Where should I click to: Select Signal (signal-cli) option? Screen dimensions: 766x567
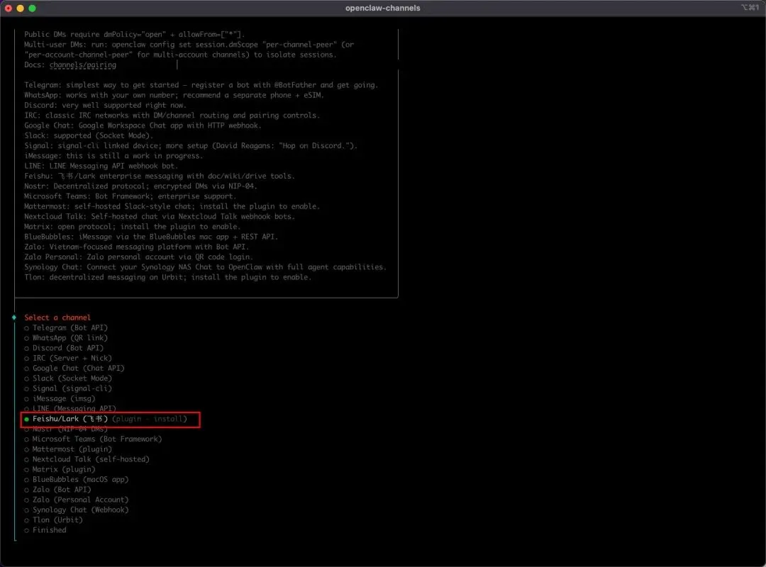click(x=68, y=388)
